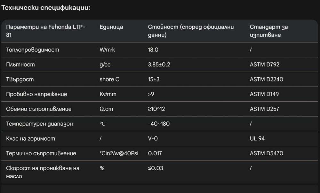Click the 'Стандарт за изпитване' header
Image resolution: width=320 pixels, height=193 pixels.
coord(268,31)
